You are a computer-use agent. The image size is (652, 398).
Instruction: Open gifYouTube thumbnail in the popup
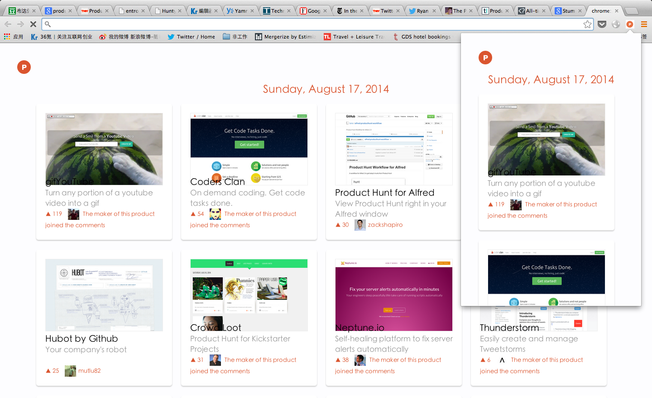click(547, 140)
